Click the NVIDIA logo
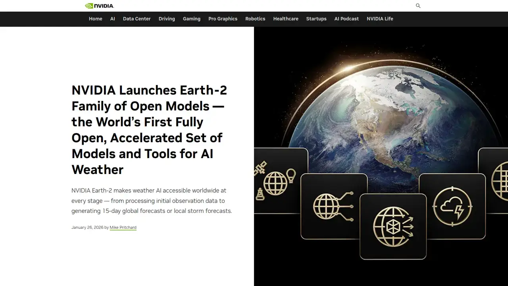This screenshot has height=286, width=508. (98, 6)
